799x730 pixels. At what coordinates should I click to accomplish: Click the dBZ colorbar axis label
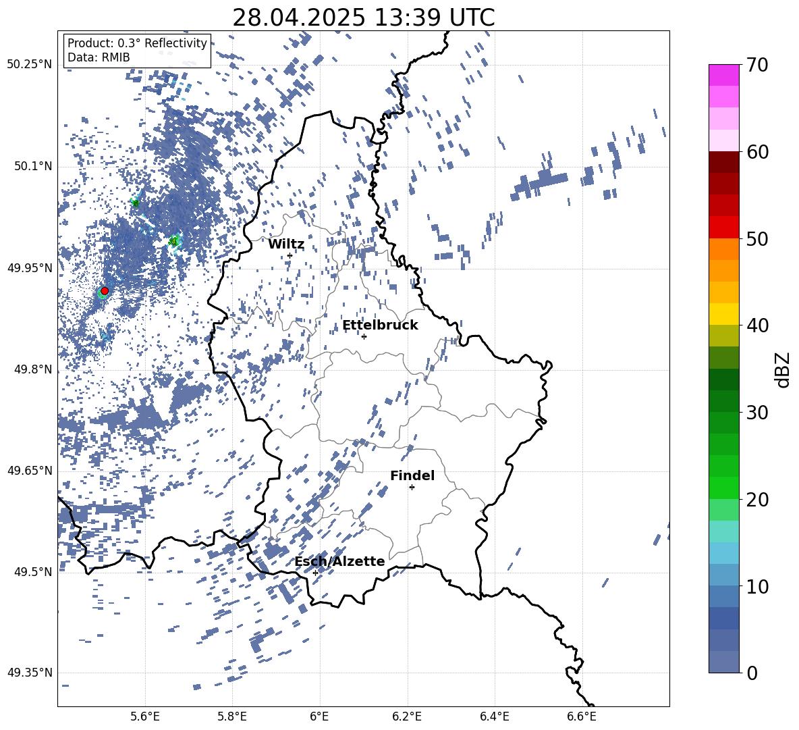pos(783,369)
